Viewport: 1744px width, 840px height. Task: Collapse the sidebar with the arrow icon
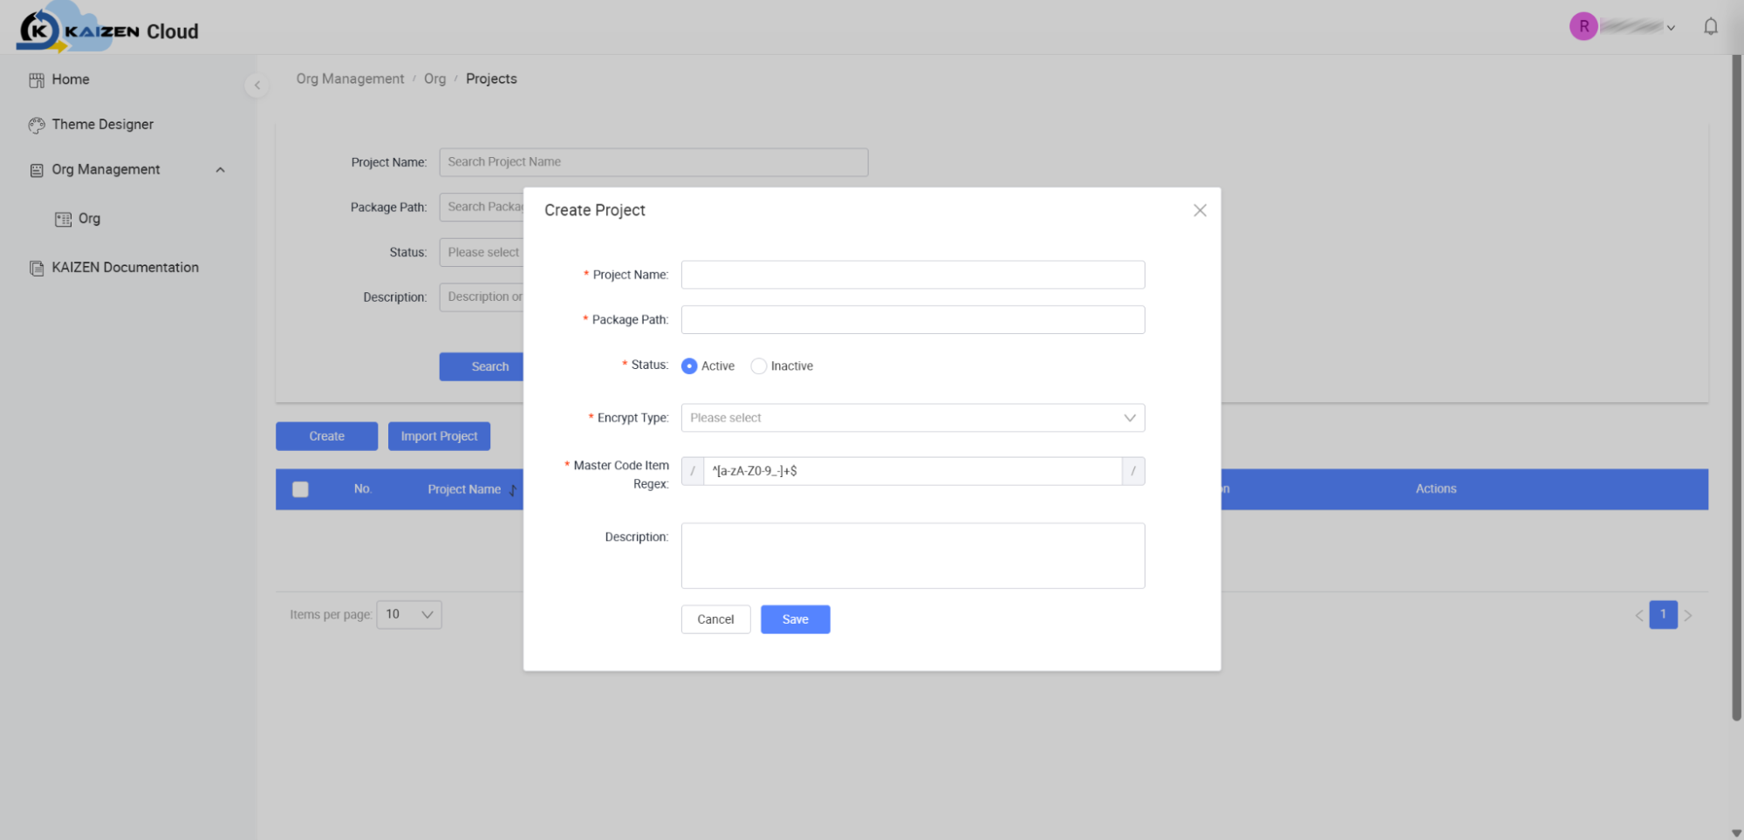(256, 85)
